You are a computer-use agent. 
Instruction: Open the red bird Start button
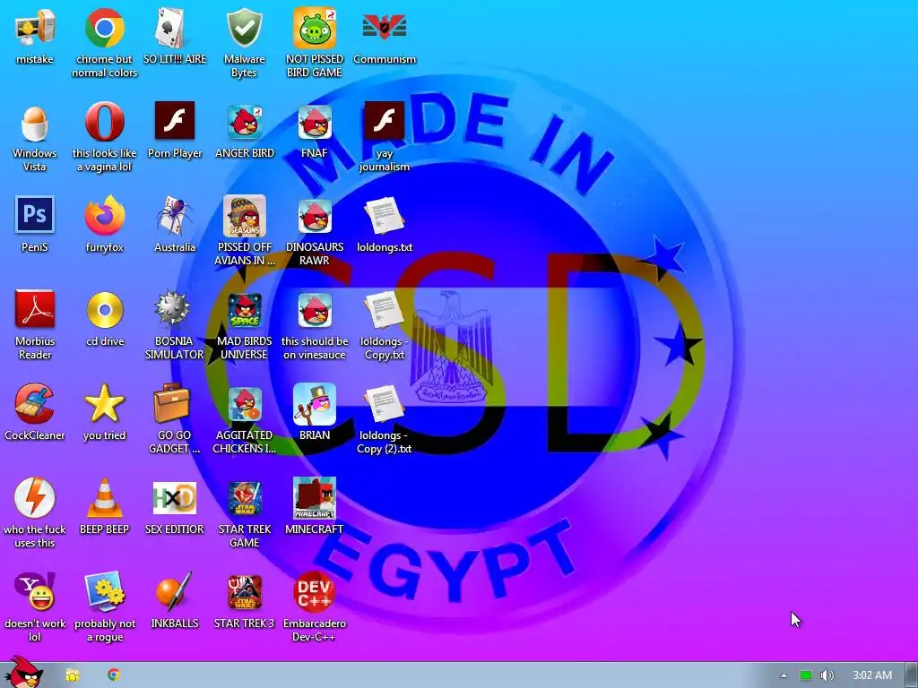coord(23,672)
